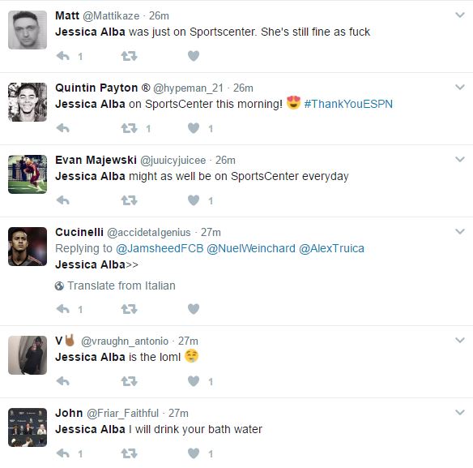Open the more-options chevron on Matt's tweet

[x=460, y=15]
